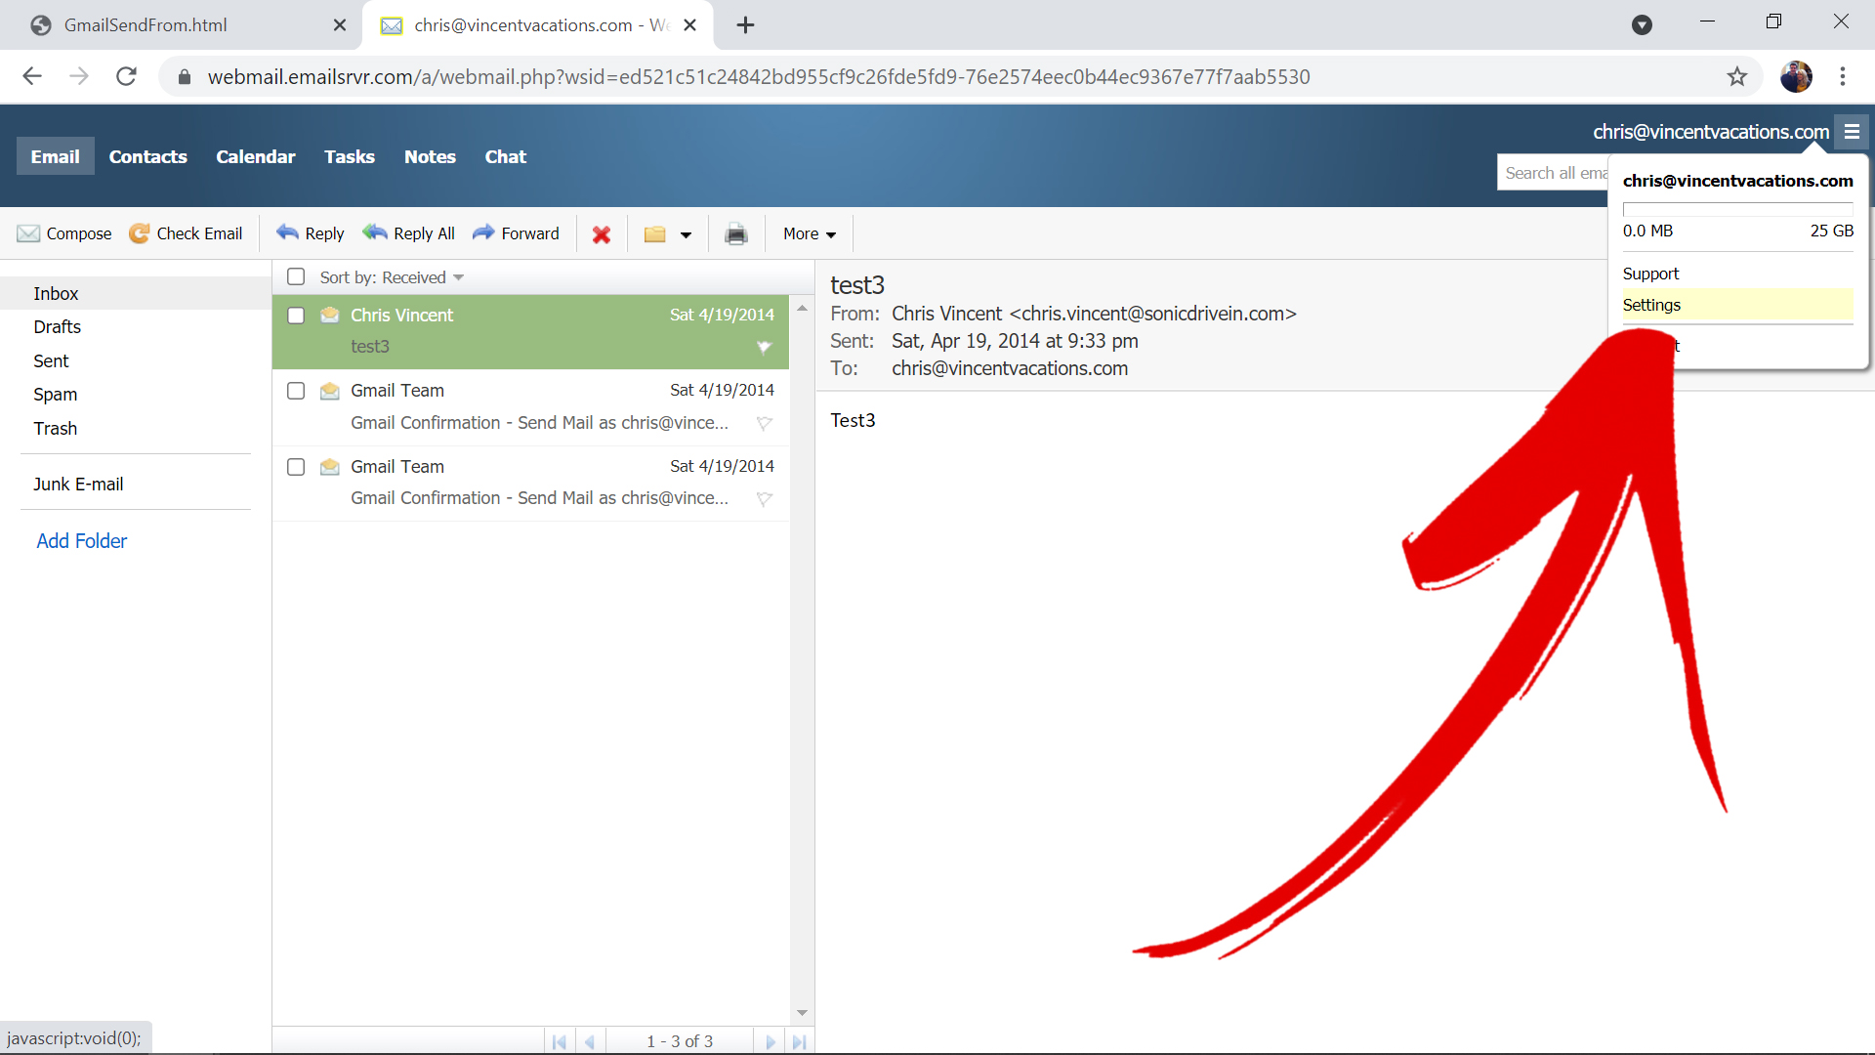Toggle select-all messages checkbox
1875x1055 pixels.
[296, 277]
